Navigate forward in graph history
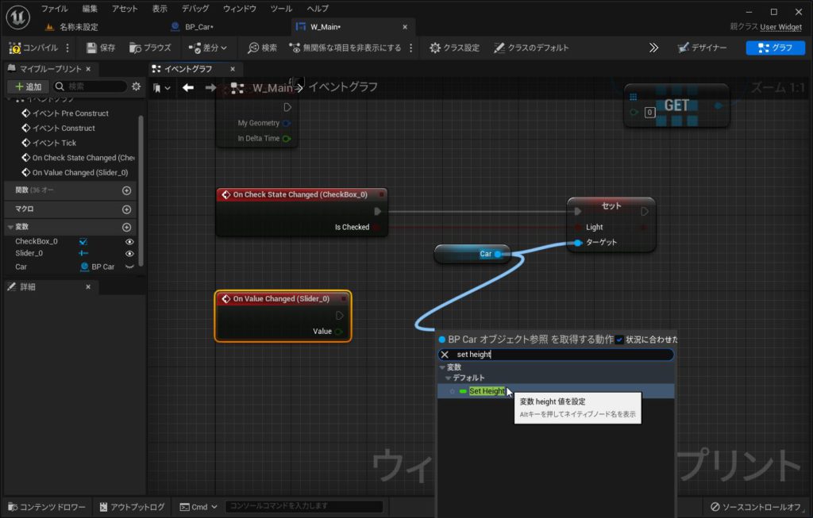Screen dimensions: 813x518 click(x=210, y=87)
